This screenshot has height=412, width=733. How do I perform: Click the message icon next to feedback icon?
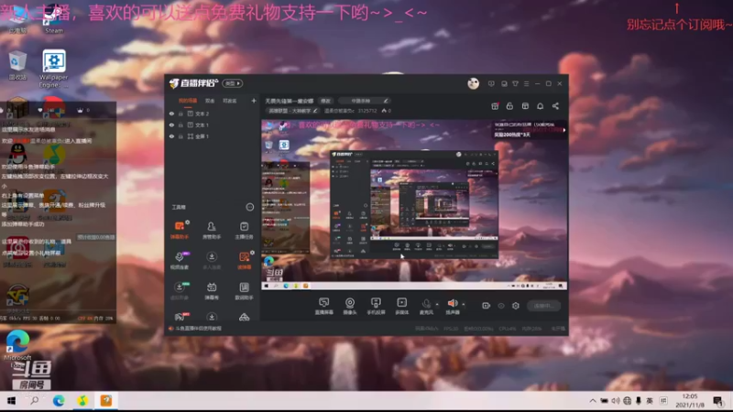[x=504, y=83]
